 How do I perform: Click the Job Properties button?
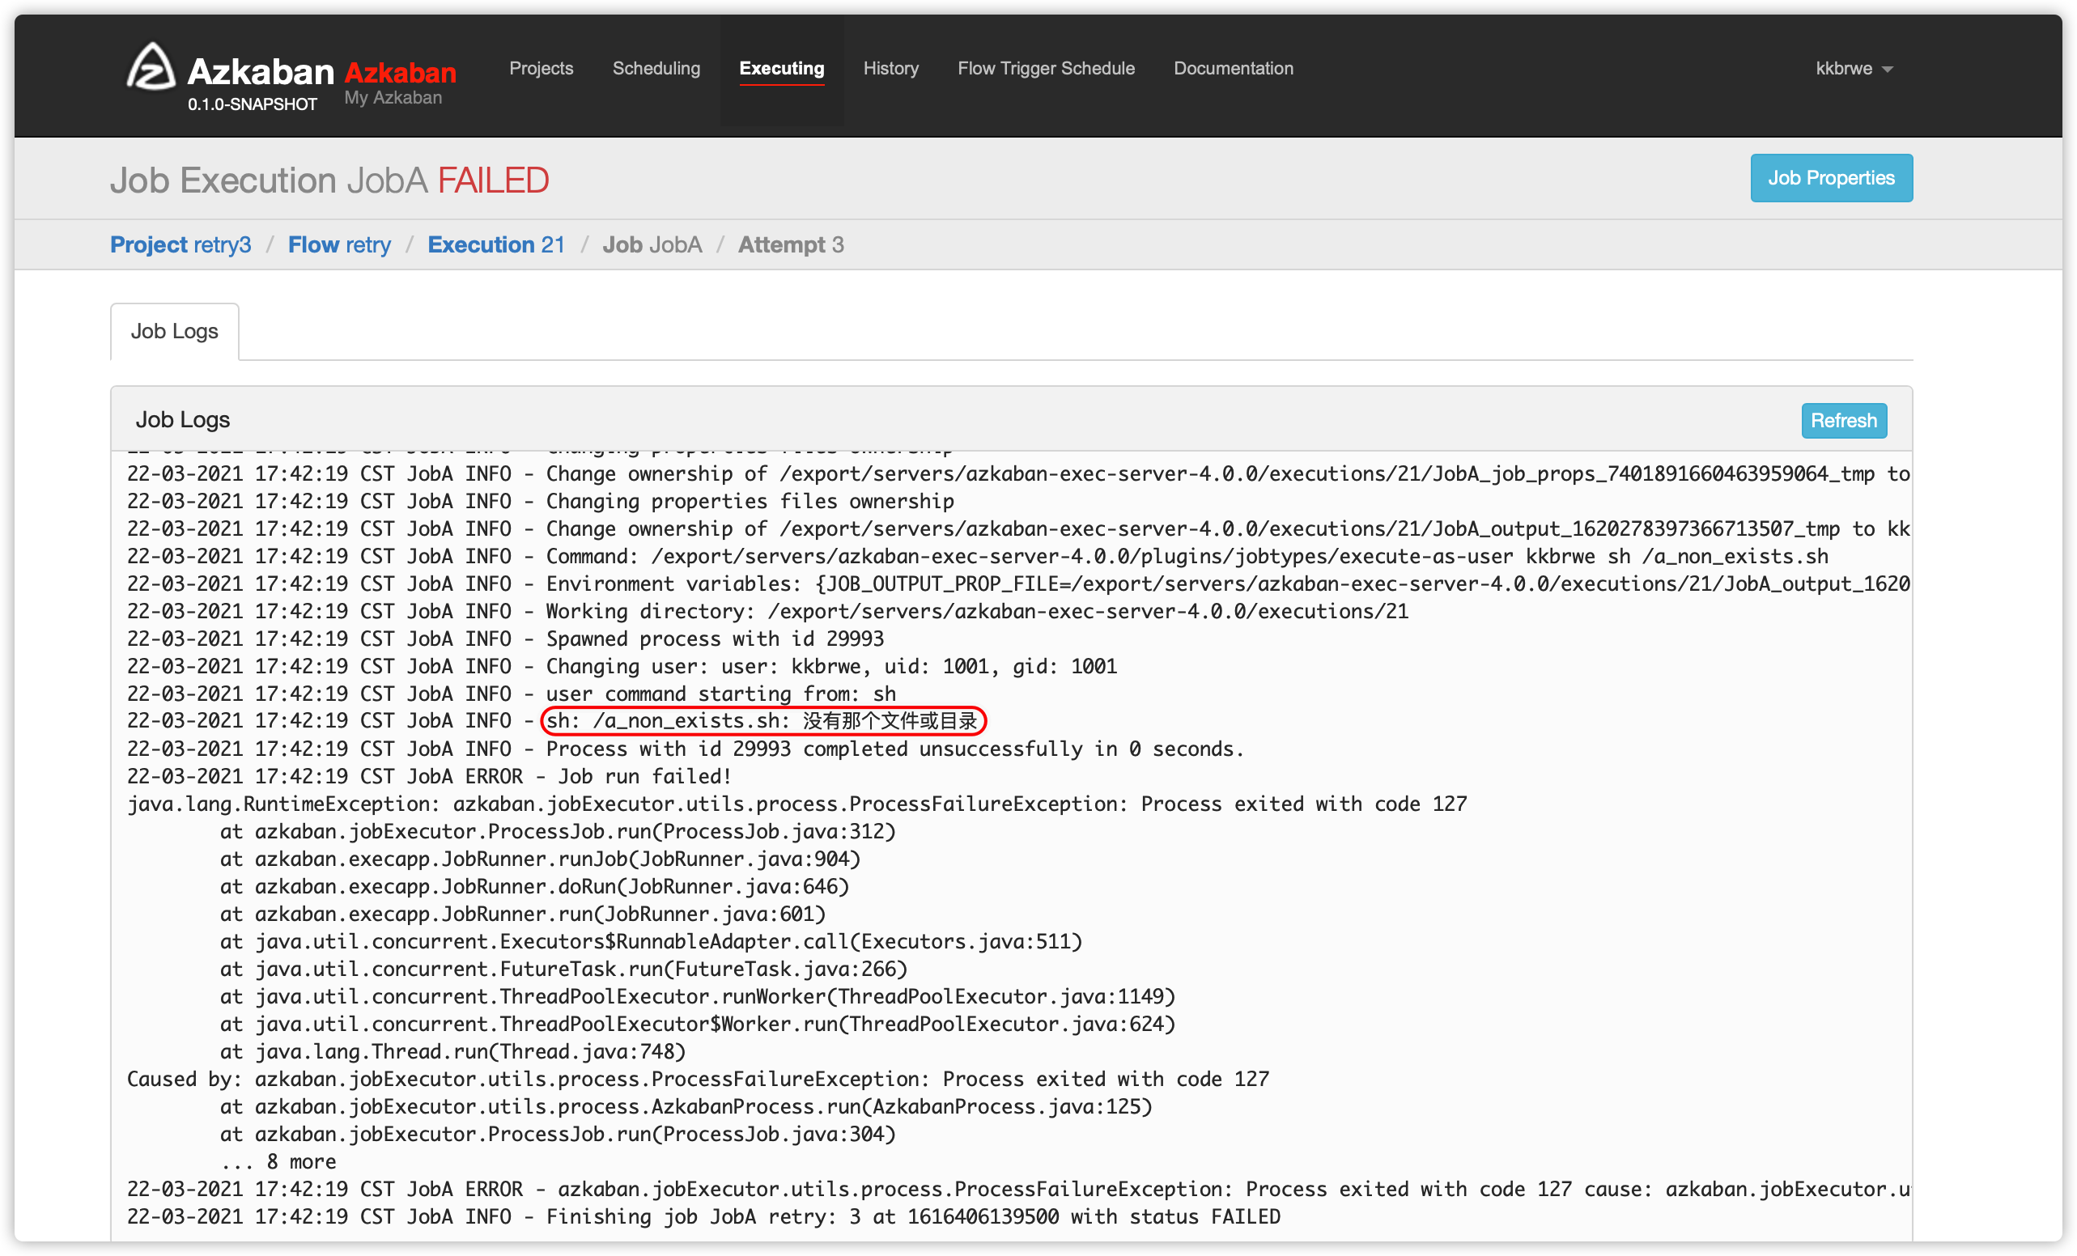coord(1831,176)
